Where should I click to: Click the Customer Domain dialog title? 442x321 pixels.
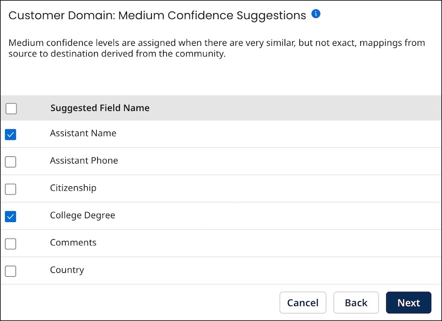155,15
